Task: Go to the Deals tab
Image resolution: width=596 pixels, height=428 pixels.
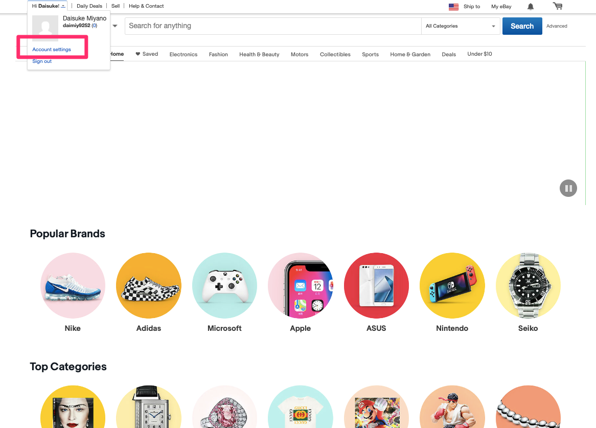Action: 448,54
